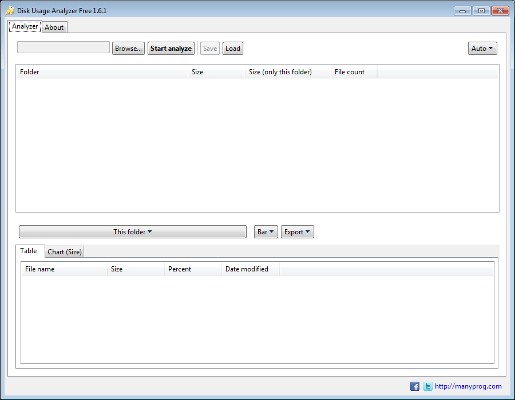The height and width of the screenshot is (400, 515).
Task: Click the folder path input field
Action: click(63, 47)
